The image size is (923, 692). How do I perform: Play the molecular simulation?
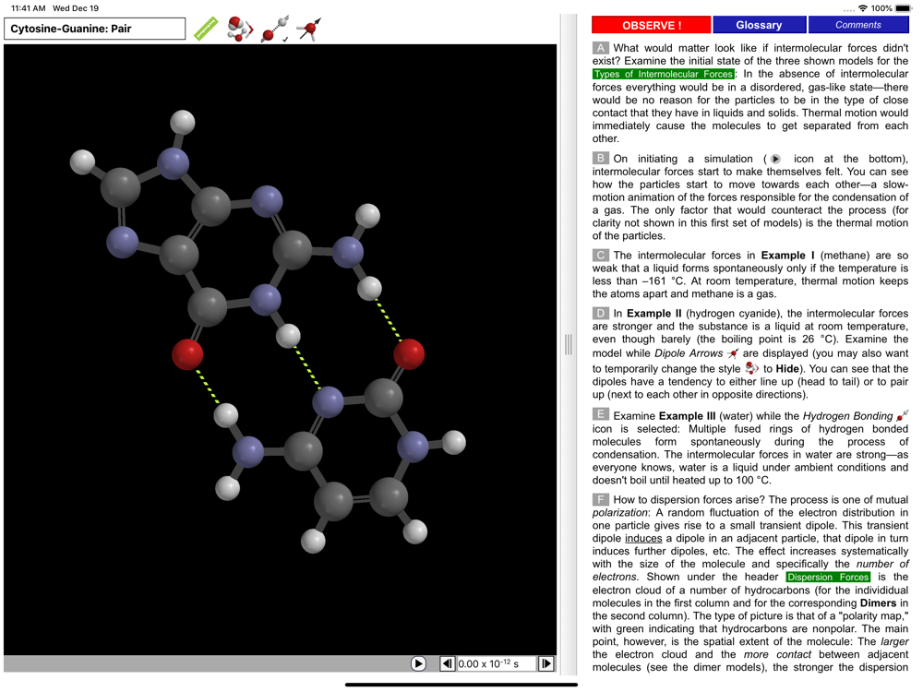[418, 663]
